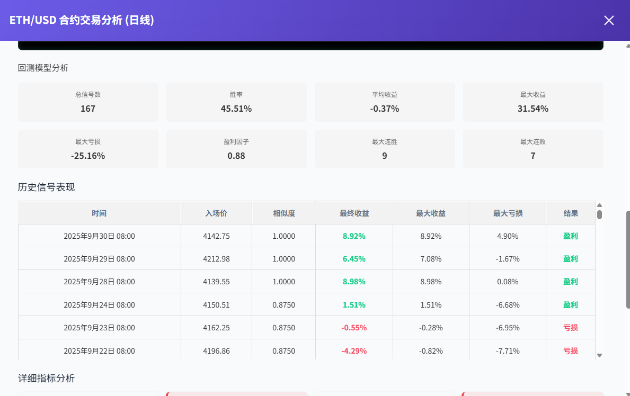Screen dimensions: 630x396
Task: Click the dialog's main vertical scrollbar thumb
Action: click(x=628, y=259)
